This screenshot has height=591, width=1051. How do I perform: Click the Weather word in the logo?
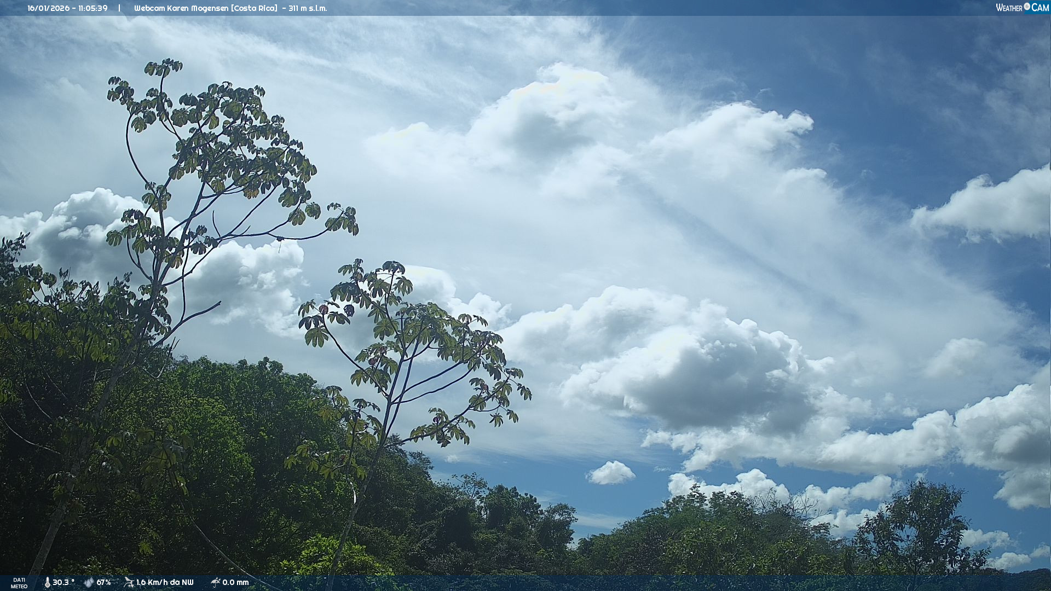[x=1009, y=8]
